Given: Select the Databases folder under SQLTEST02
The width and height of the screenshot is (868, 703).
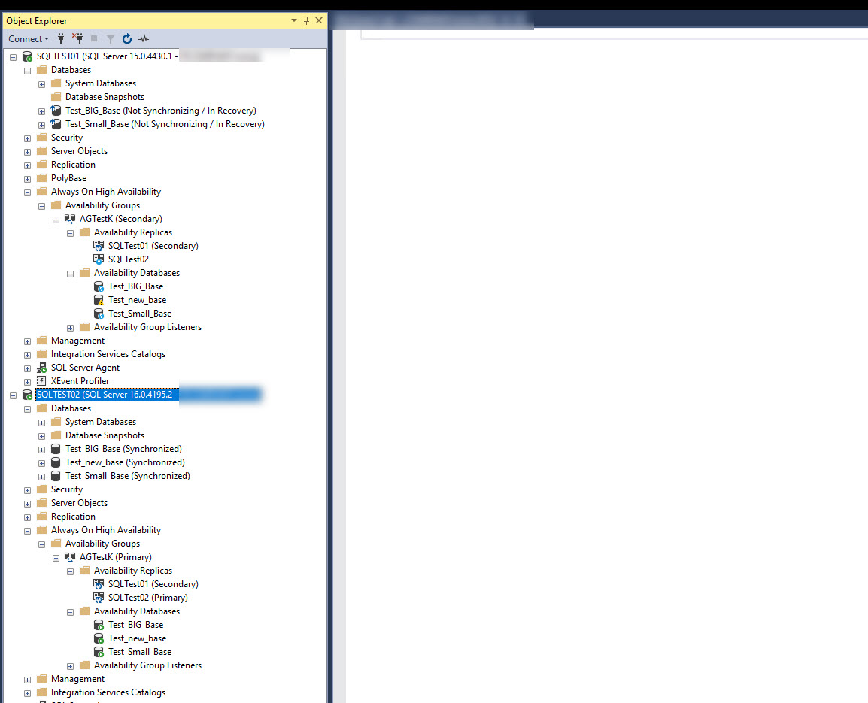Looking at the screenshot, I should [71, 408].
